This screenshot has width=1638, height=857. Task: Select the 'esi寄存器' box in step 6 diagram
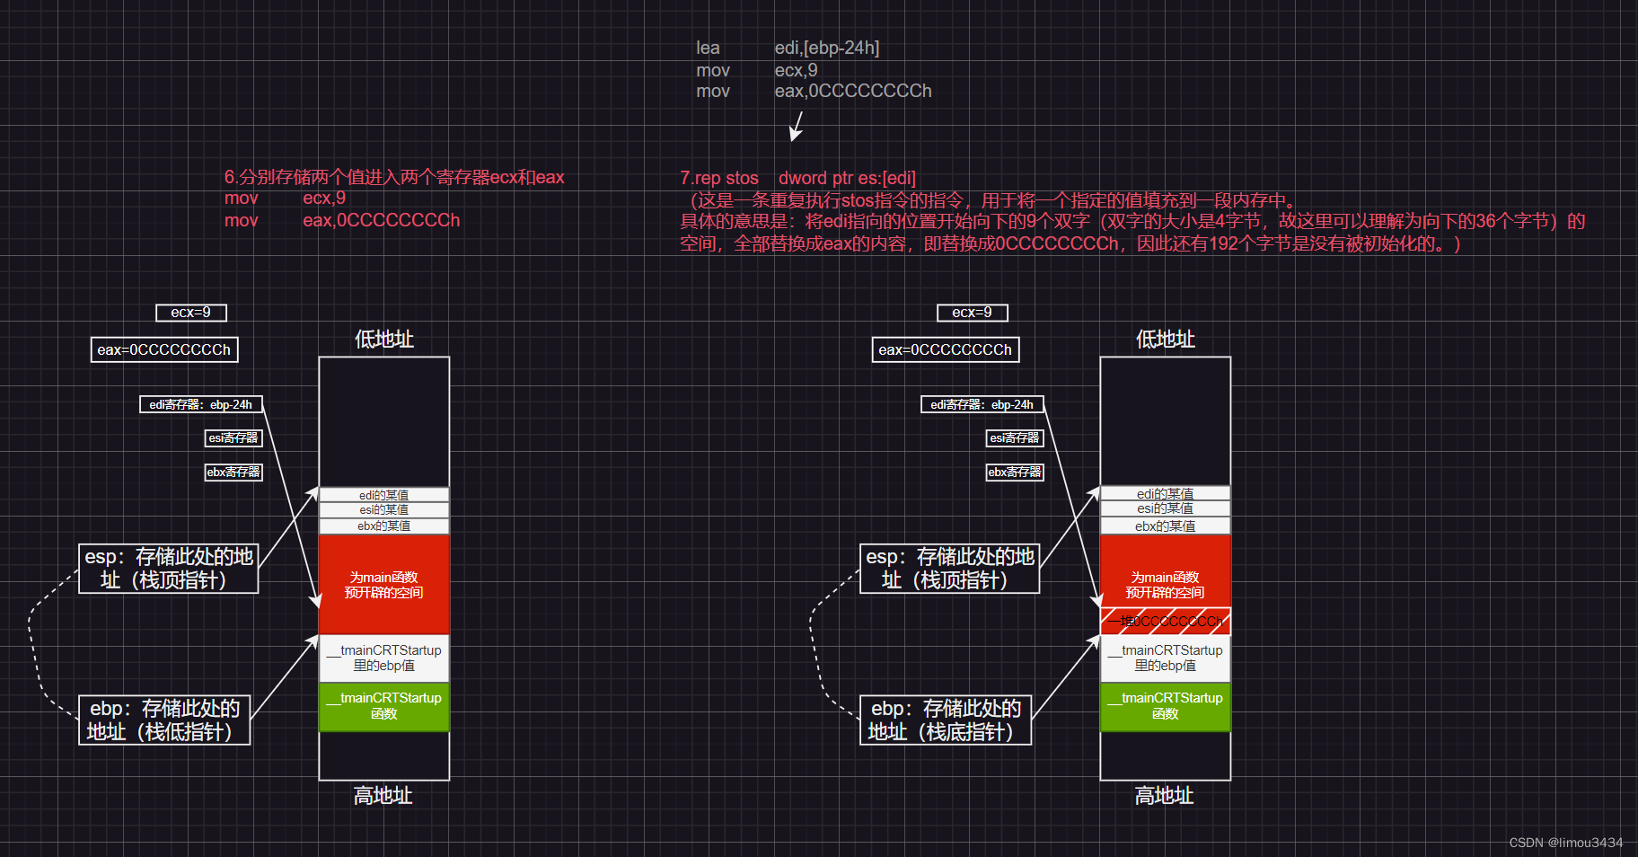pos(233,437)
